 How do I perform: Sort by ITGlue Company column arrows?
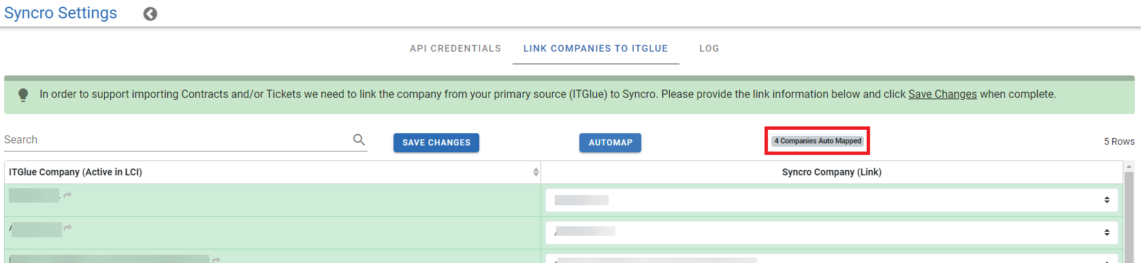point(536,172)
